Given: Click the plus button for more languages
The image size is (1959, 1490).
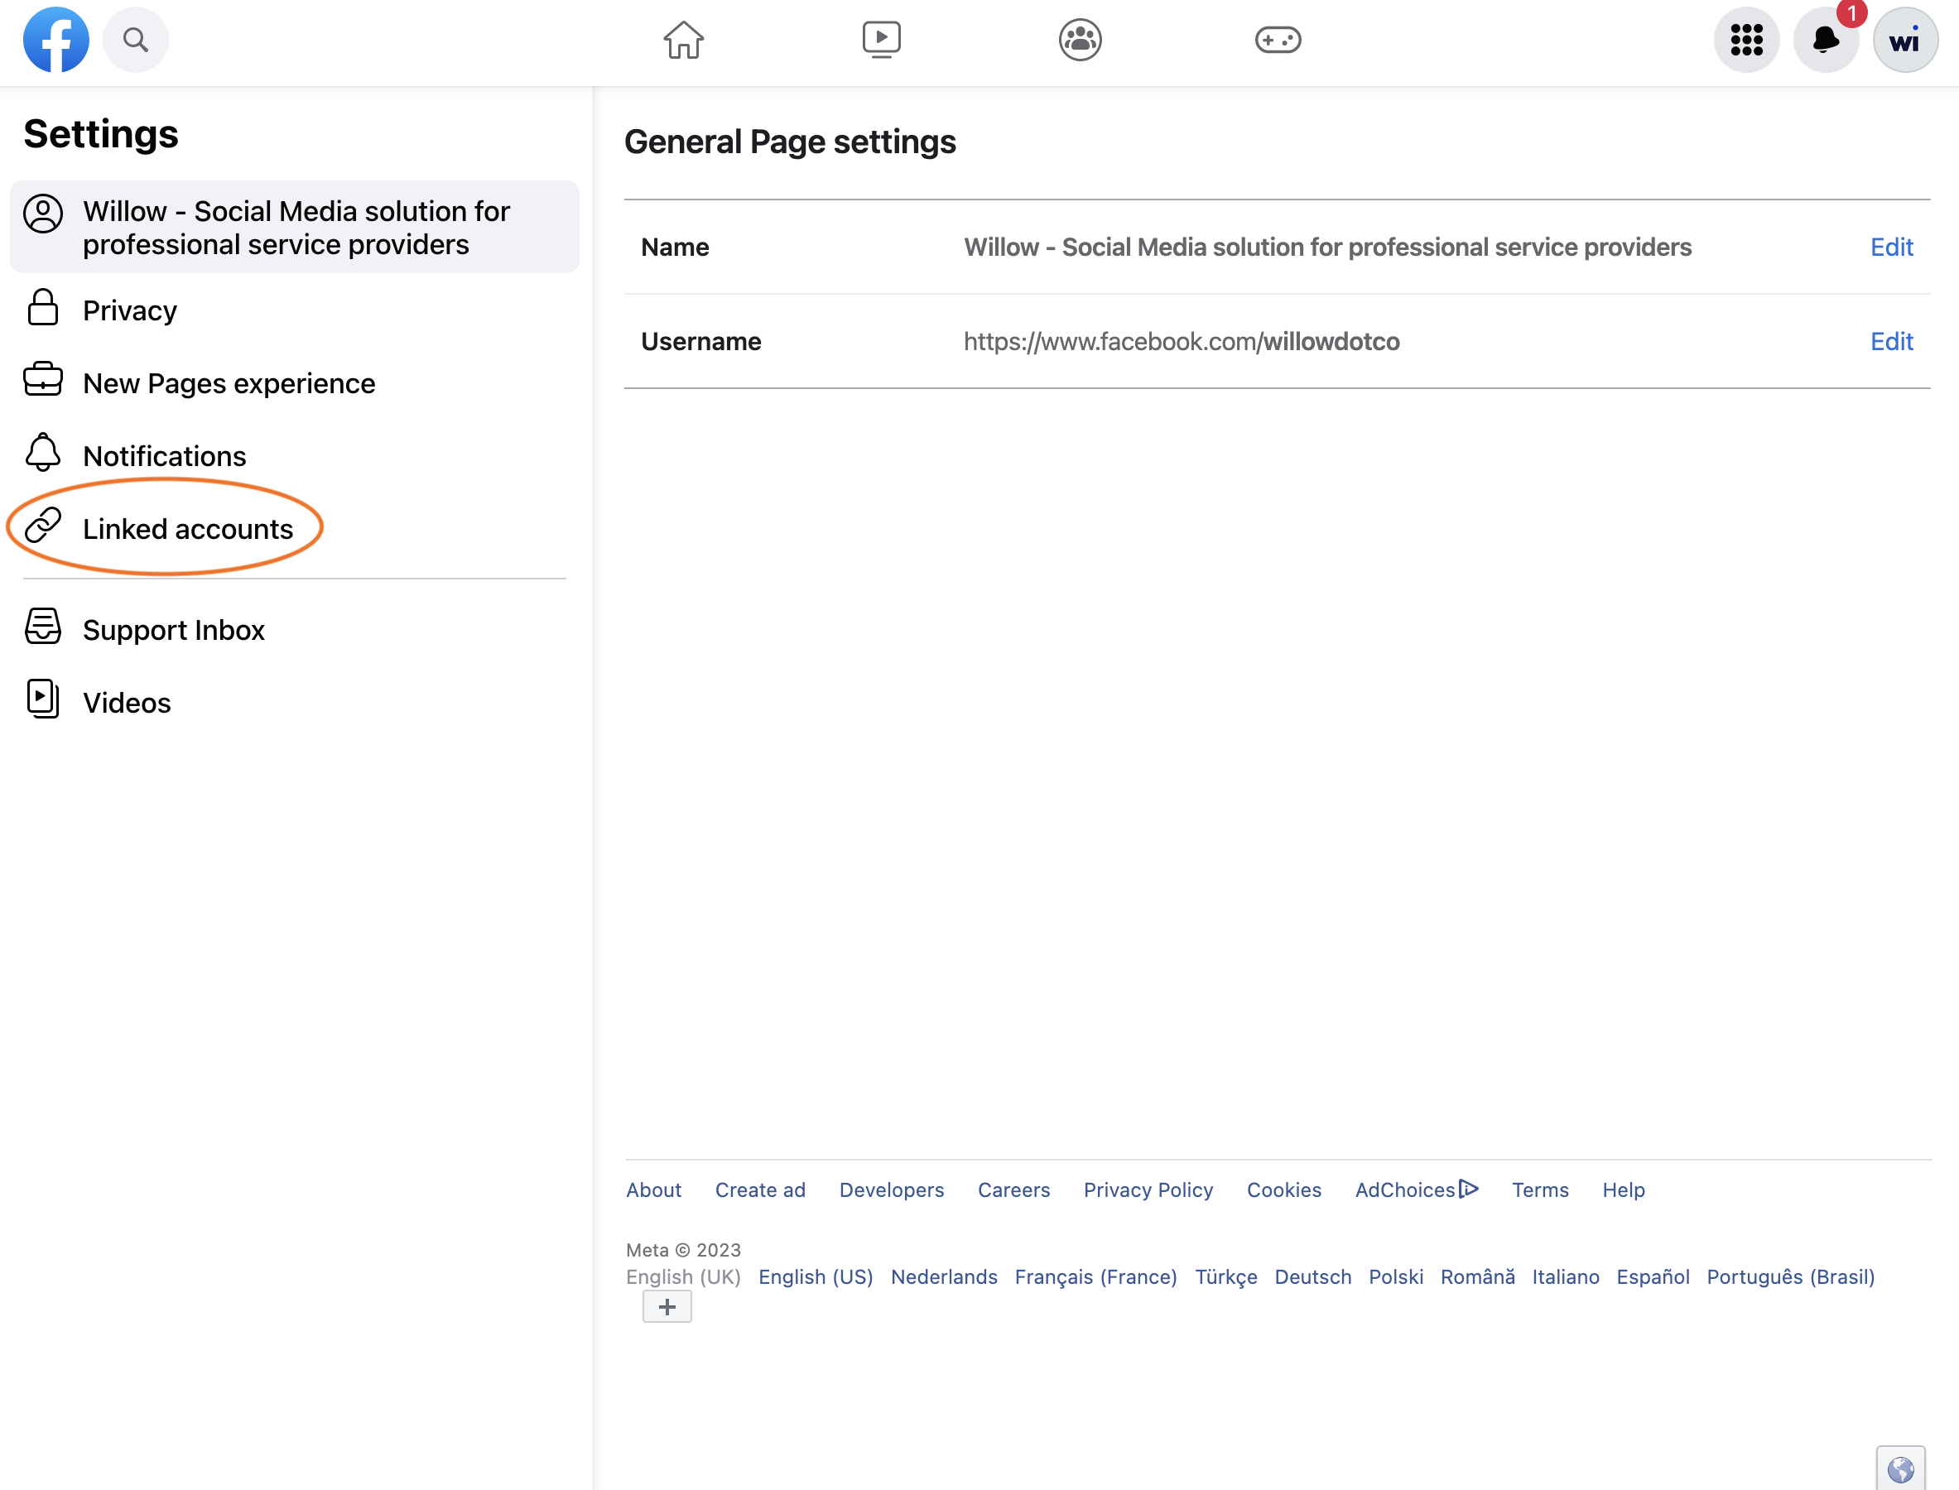Looking at the screenshot, I should (x=667, y=1307).
